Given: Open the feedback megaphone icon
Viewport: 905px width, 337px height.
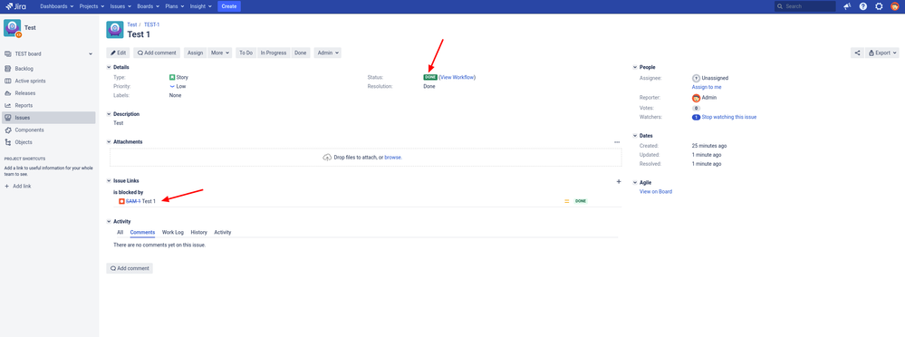Looking at the screenshot, I should coord(847,6).
